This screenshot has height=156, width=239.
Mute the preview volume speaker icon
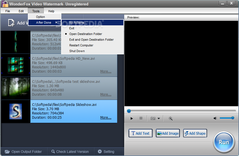pyautogui.click(x=215, y=118)
